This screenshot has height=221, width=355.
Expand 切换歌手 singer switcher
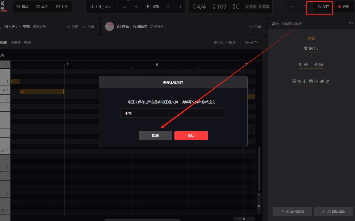pyautogui.click(x=41, y=27)
